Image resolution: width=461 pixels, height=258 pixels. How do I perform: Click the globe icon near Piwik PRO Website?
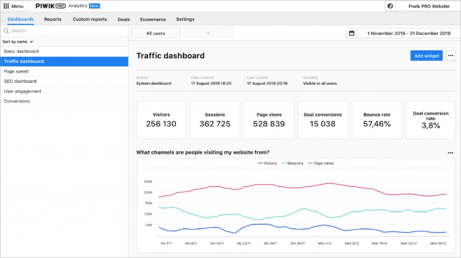click(390, 6)
